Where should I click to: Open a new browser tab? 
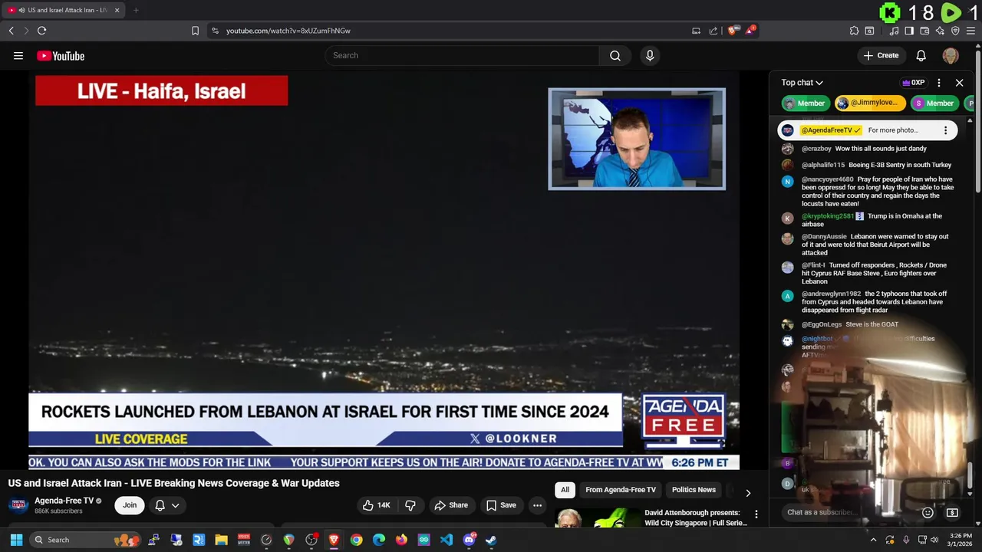click(136, 10)
